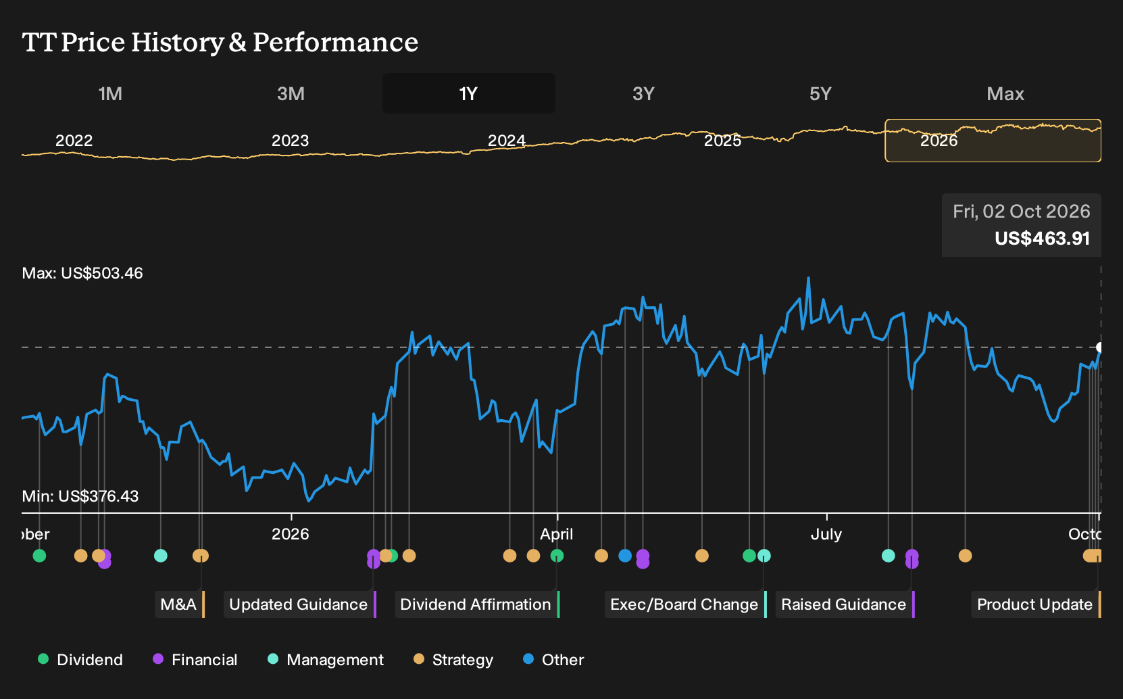Select the green Dividend marker under April

[557, 556]
